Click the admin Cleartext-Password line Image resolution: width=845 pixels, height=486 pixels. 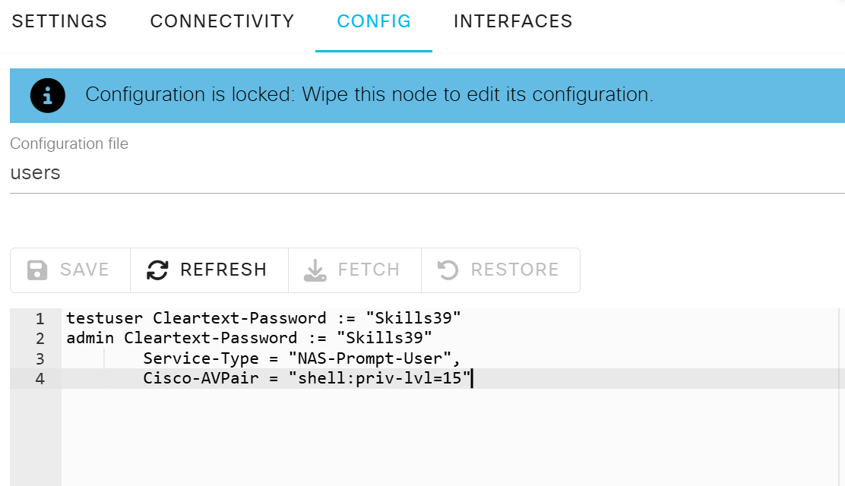[249, 338]
